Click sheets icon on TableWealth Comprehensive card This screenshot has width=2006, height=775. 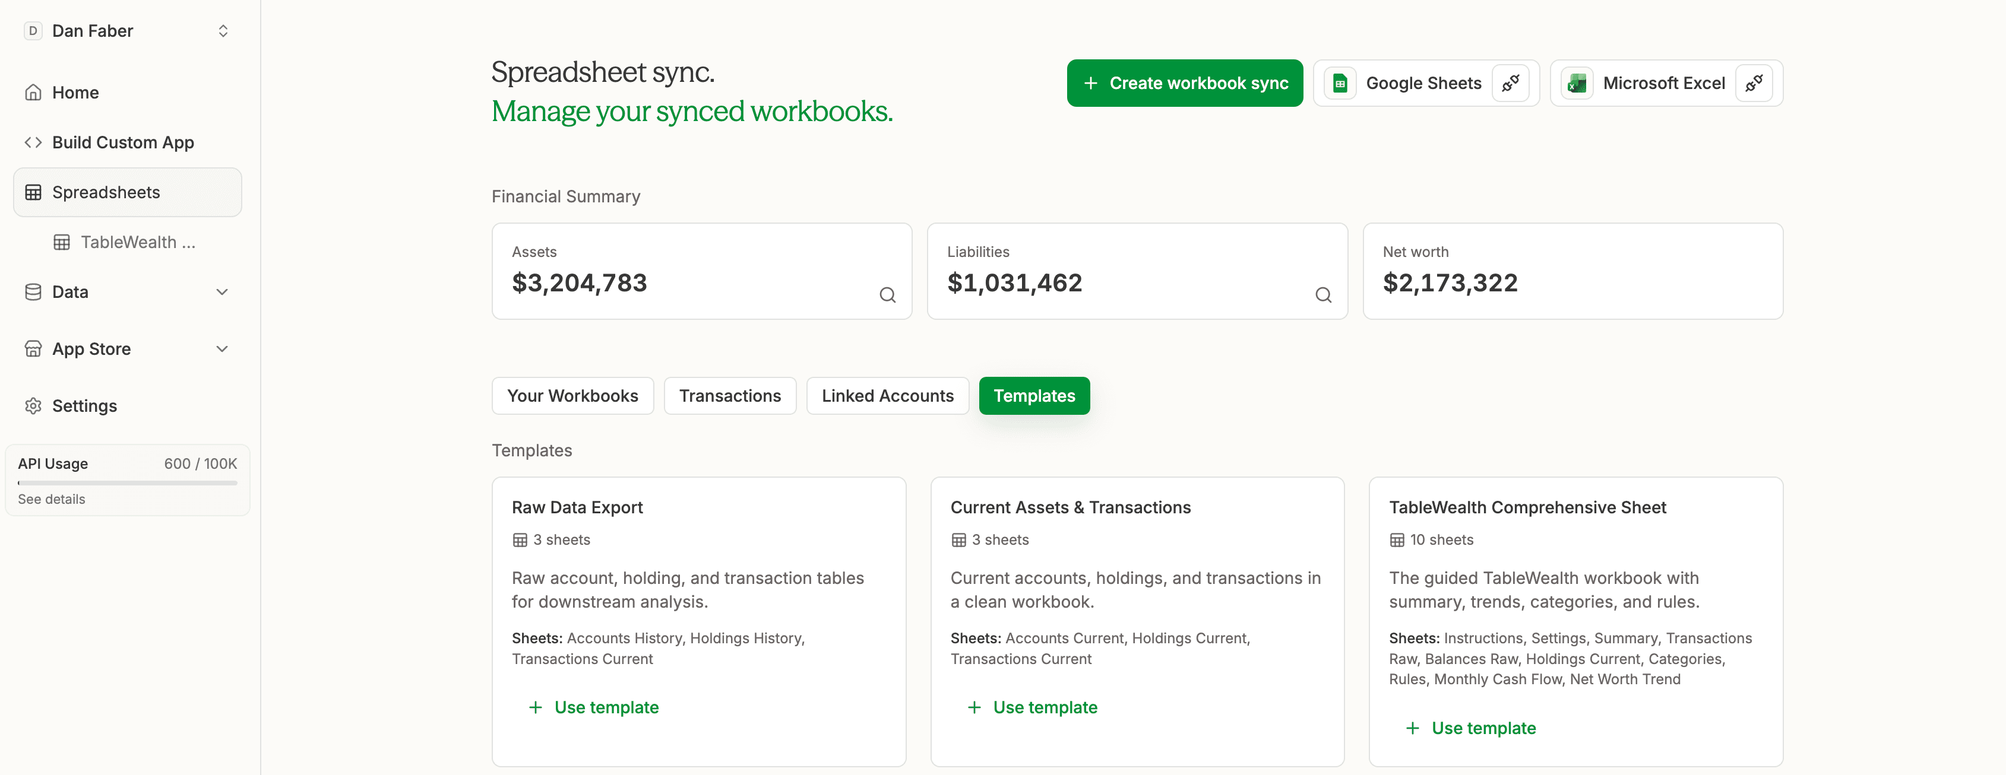1397,540
